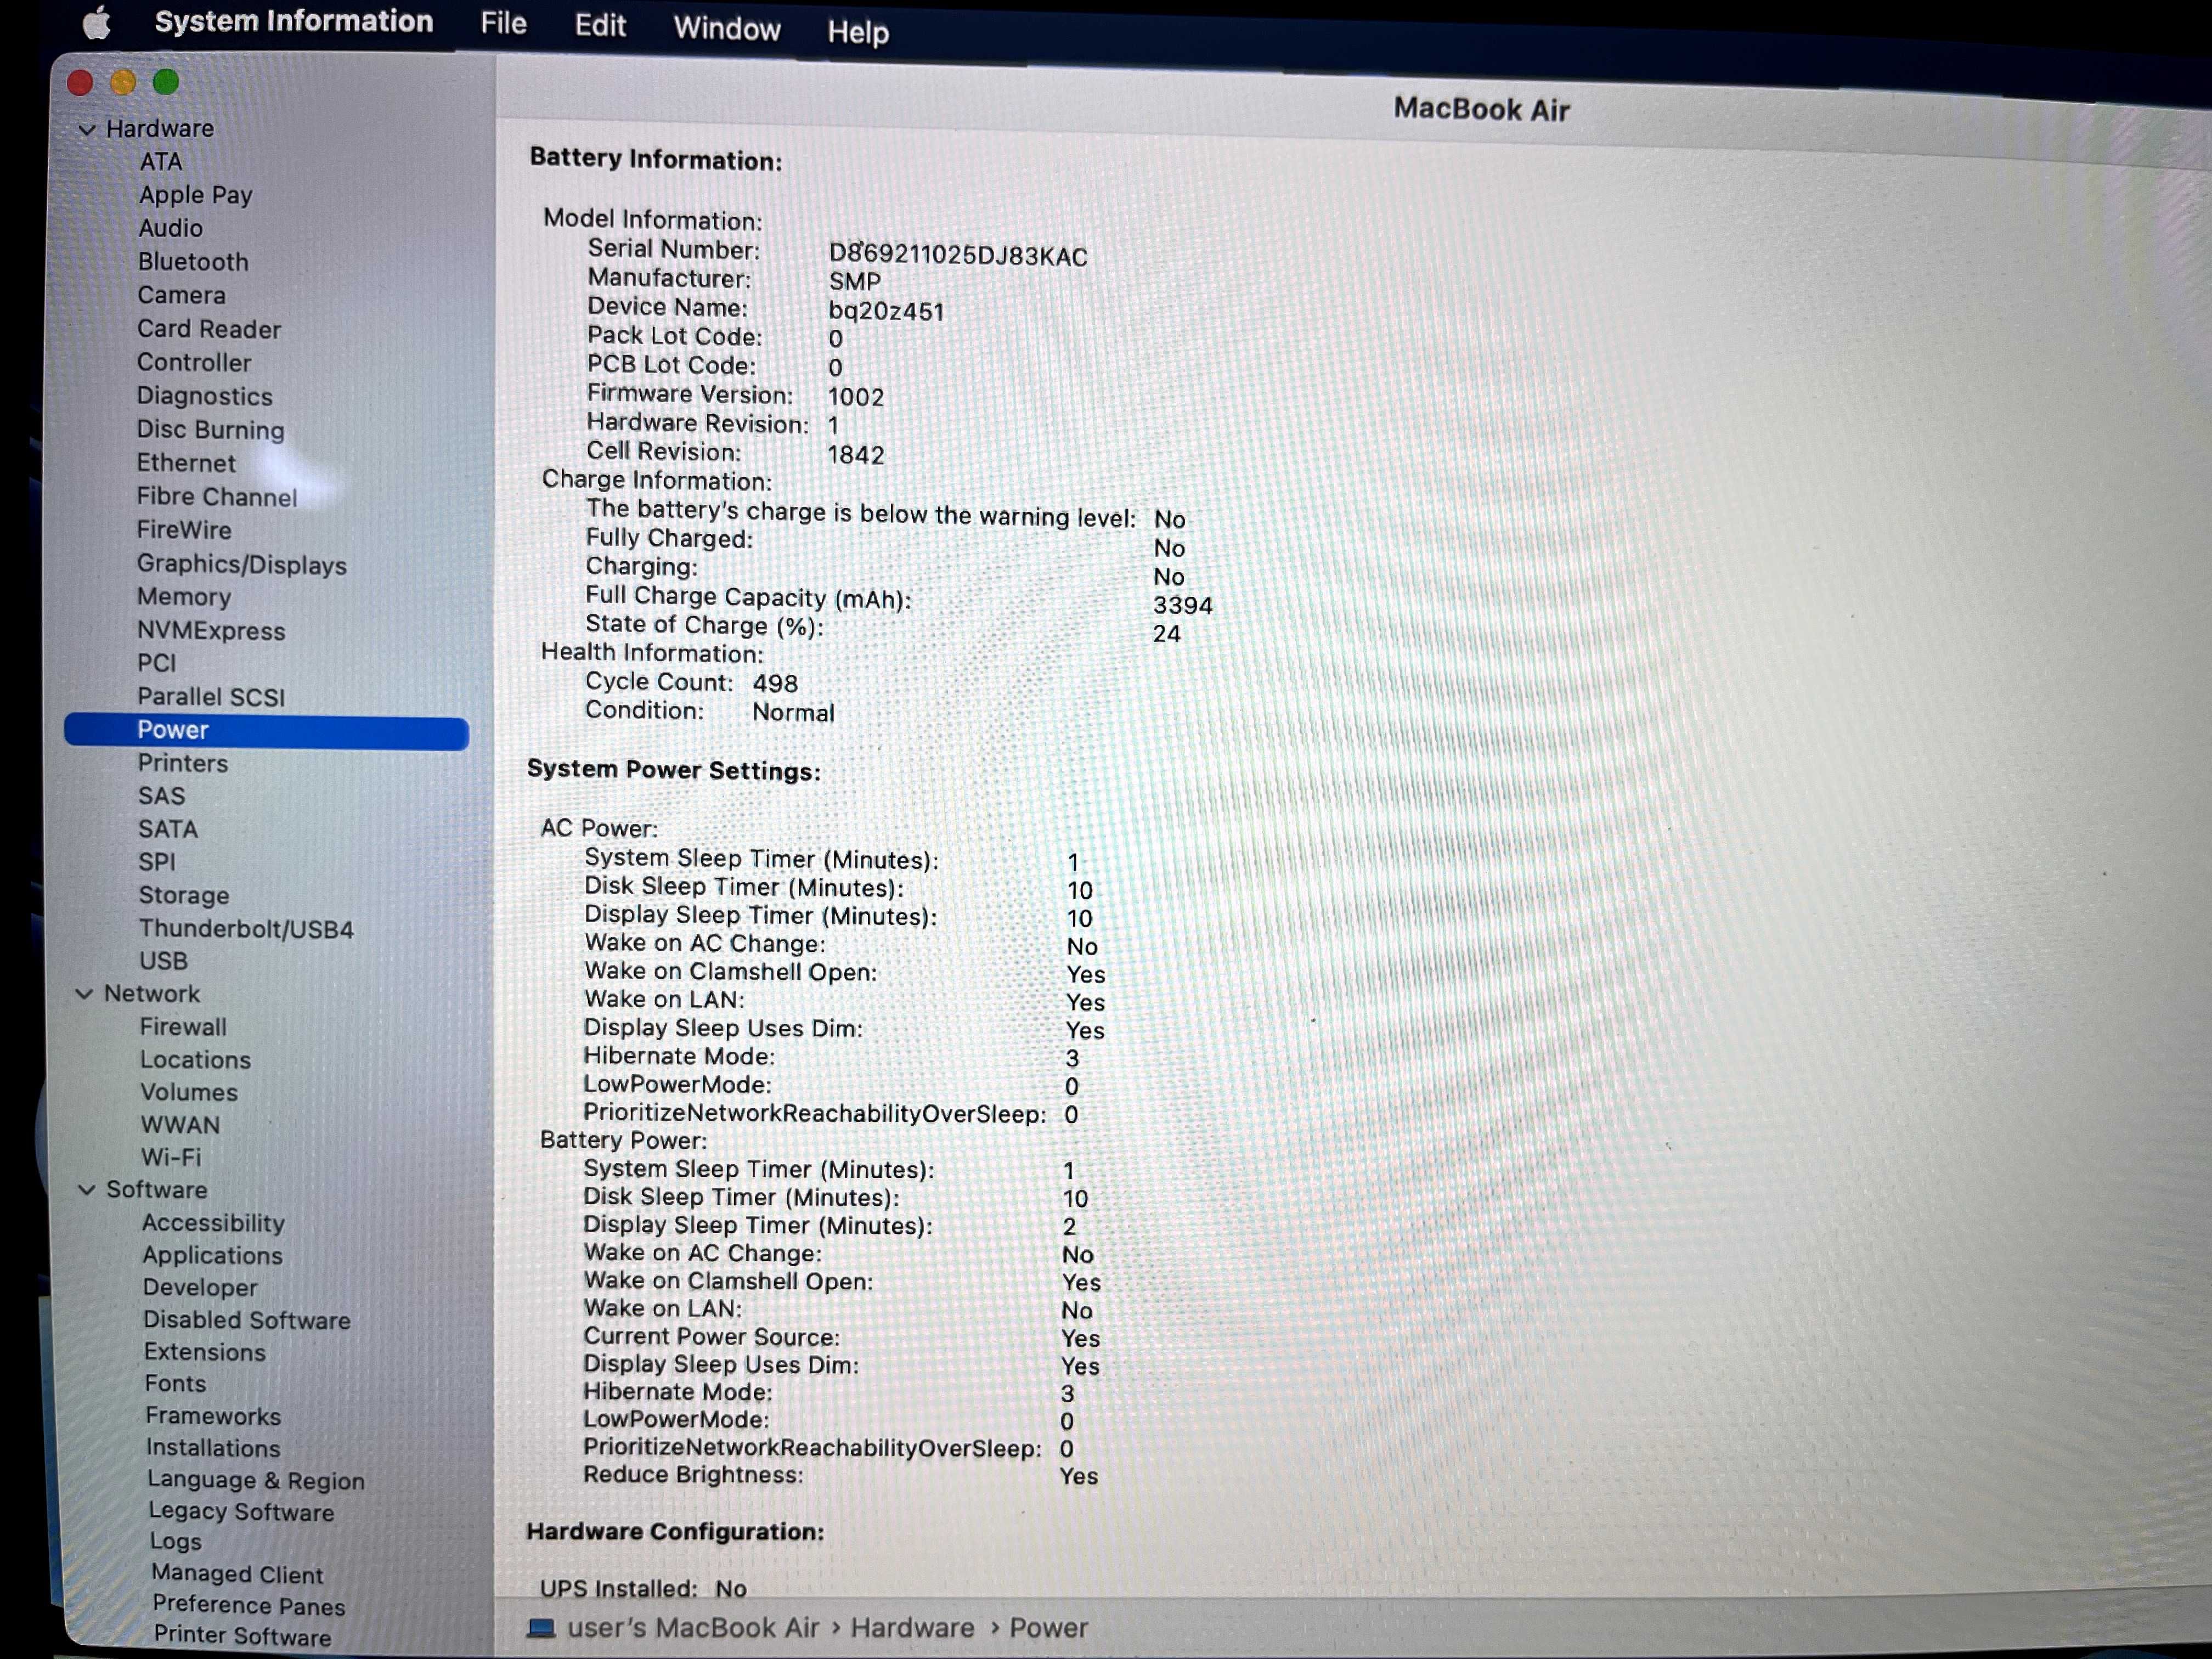Image resolution: width=2212 pixels, height=1659 pixels.
Task: Open the System Information menu
Action: click(294, 21)
